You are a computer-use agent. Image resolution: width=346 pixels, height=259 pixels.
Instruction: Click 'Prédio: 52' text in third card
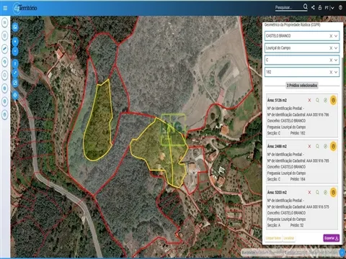(297, 225)
